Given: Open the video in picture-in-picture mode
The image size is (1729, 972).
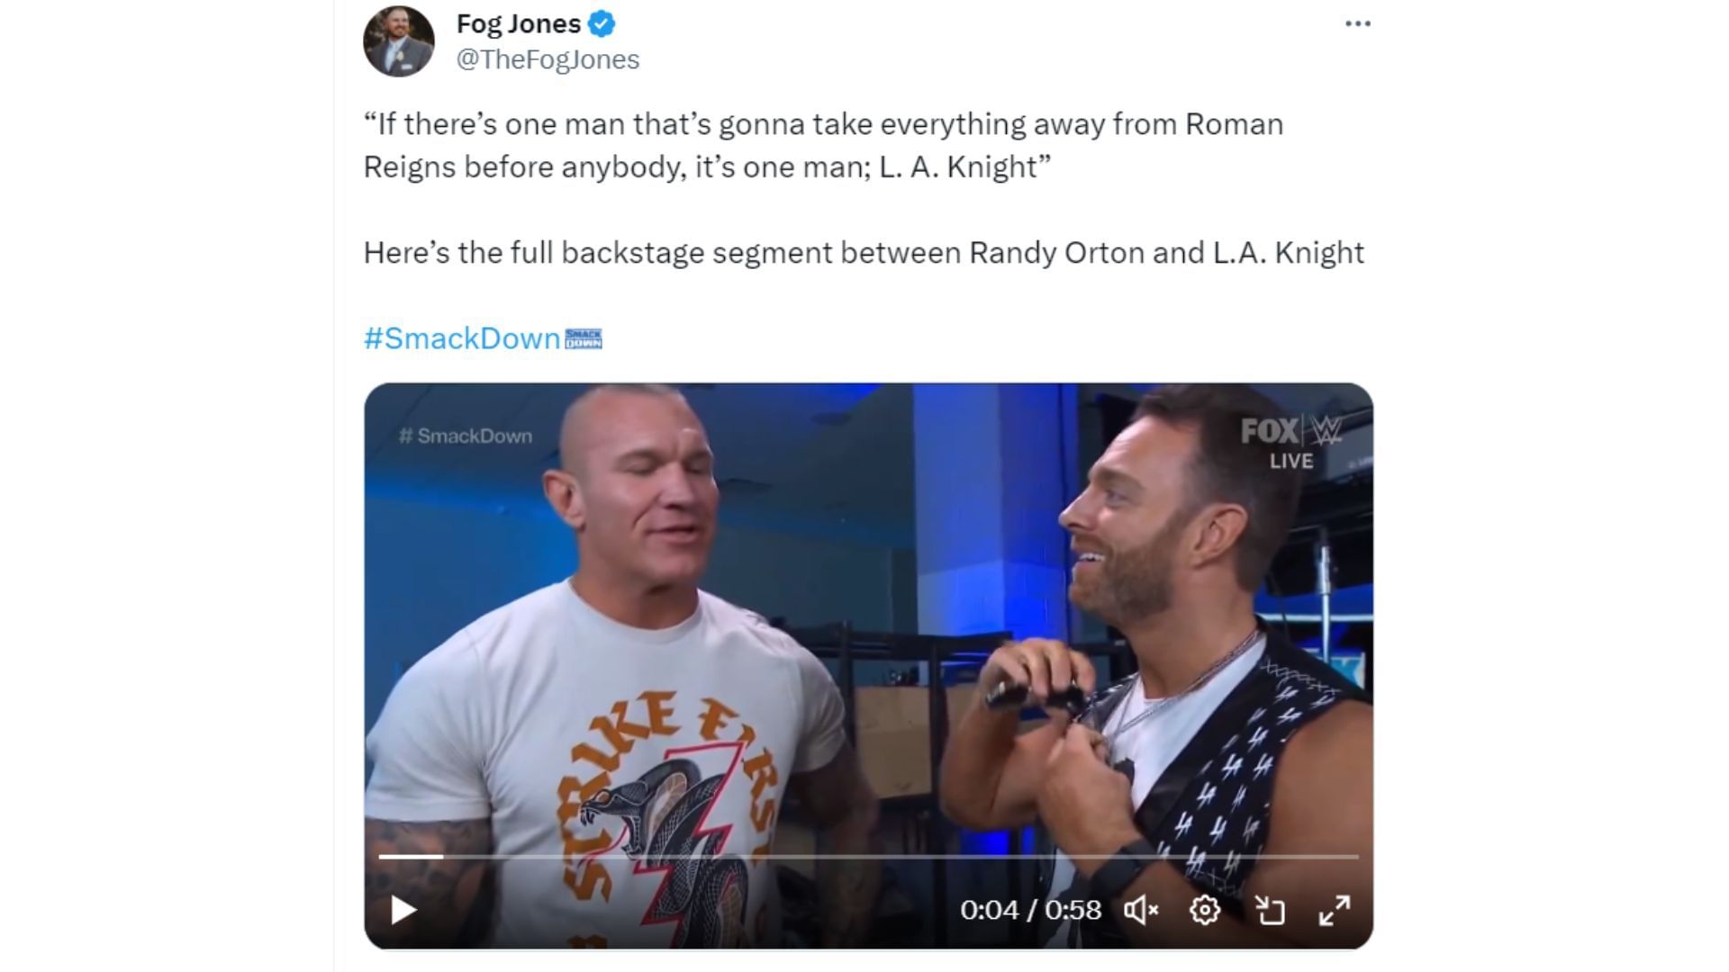Looking at the screenshot, I should point(1270,910).
